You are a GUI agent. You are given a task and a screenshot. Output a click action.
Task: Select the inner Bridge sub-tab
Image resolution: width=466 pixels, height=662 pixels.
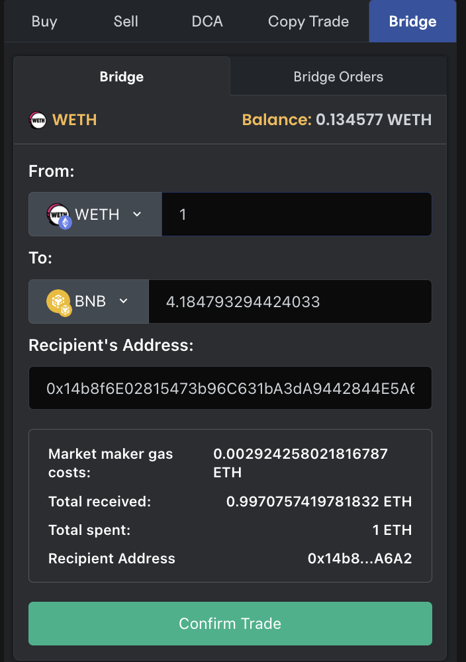[122, 77]
